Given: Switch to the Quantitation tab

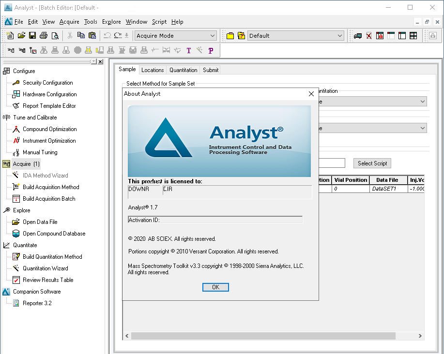Looking at the screenshot, I should pos(183,70).
